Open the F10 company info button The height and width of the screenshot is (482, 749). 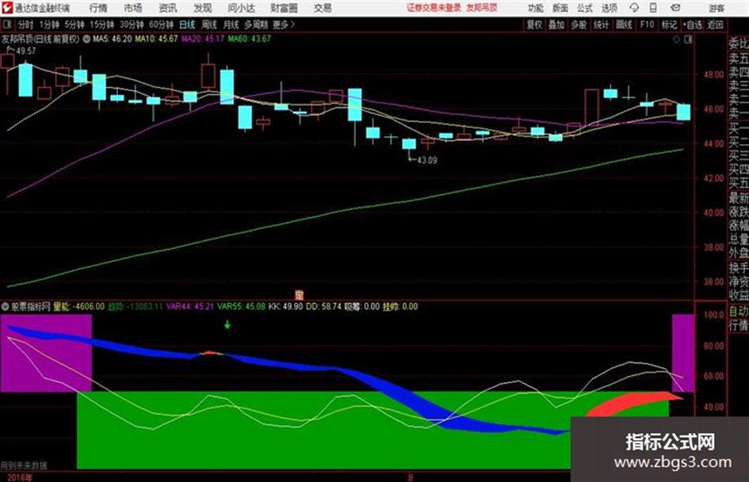click(x=647, y=25)
